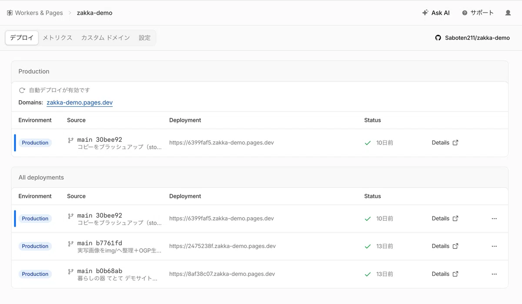Open Details for 30bee92 in All deployments
This screenshot has width=522, height=304.
click(x=440, y=219)
